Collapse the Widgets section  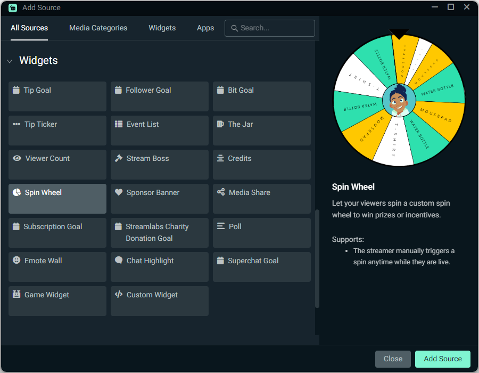click(10, 61)
